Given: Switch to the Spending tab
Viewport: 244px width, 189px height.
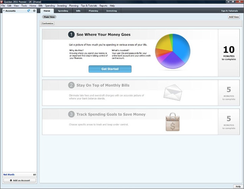Looking at the screenshot, I should click(63, 11).
